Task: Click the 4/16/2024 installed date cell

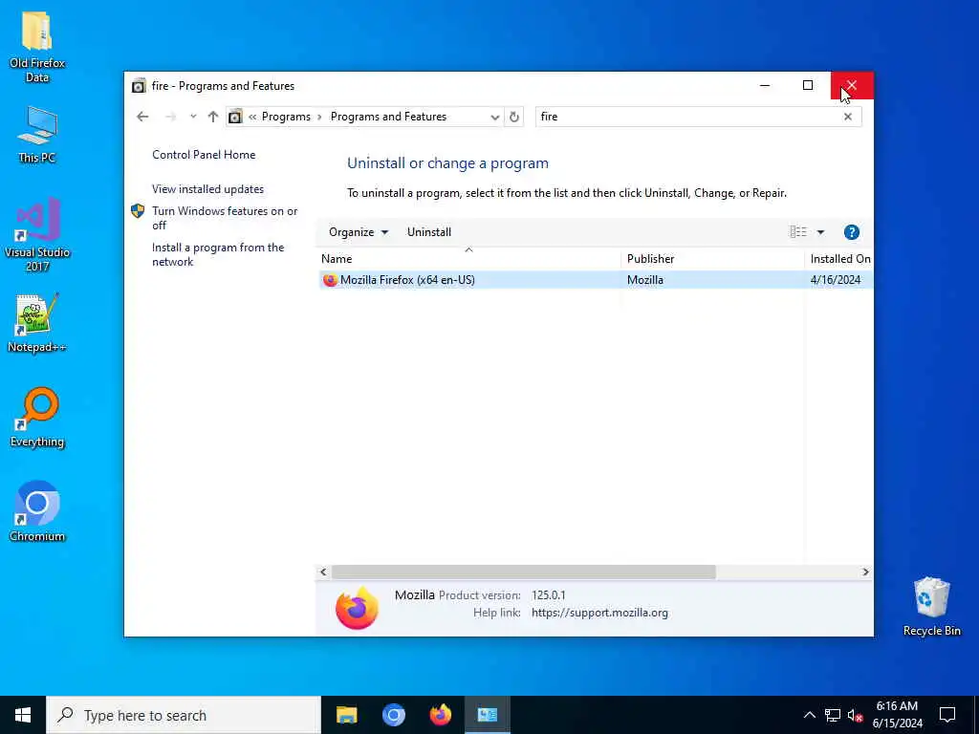Action: pyautogui.click(x=836, y=280)
